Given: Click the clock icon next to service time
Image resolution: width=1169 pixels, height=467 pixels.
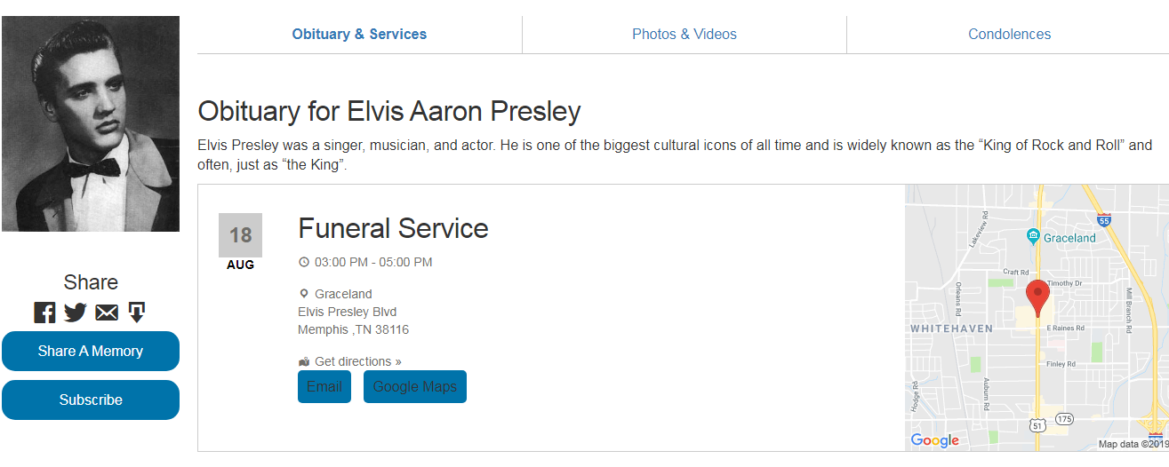Looking at the screenshot, I should (304, 262).
